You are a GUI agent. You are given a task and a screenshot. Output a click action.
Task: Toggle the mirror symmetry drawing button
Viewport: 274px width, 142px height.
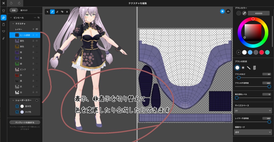click(228, 11)
